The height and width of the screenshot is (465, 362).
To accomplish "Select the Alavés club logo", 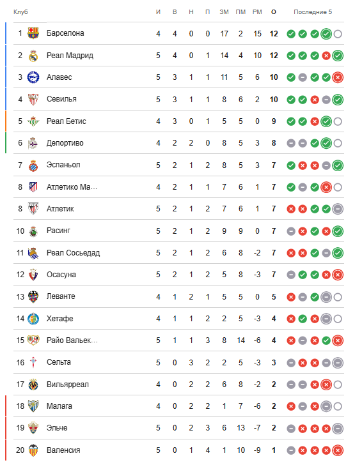I will coord(33,77).
